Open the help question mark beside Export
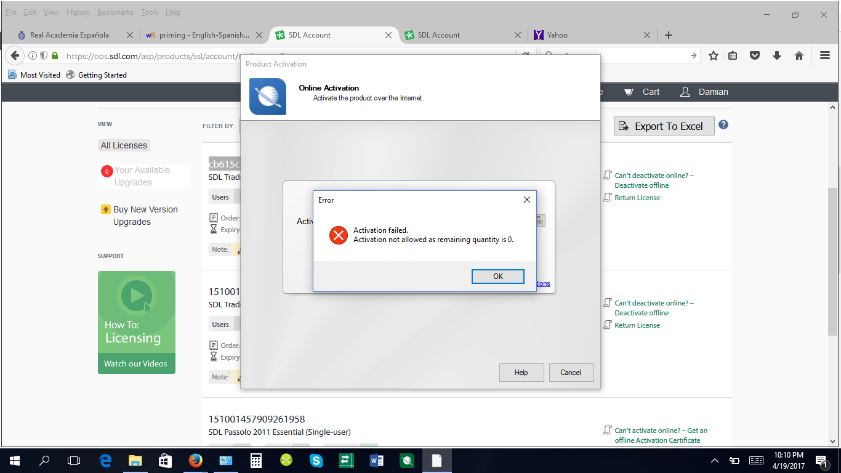The image size is (841, 473). [x=723, y=124]
